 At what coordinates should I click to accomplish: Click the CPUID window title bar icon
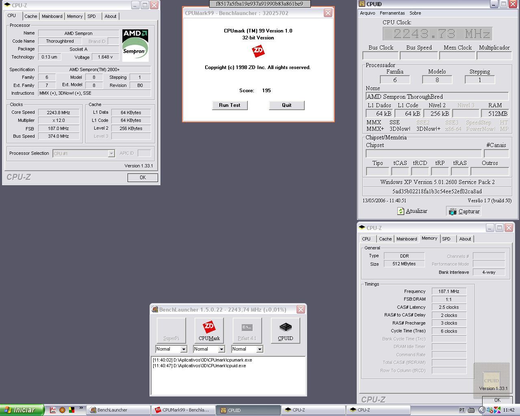pyautogui.click(x=362, y=4)
